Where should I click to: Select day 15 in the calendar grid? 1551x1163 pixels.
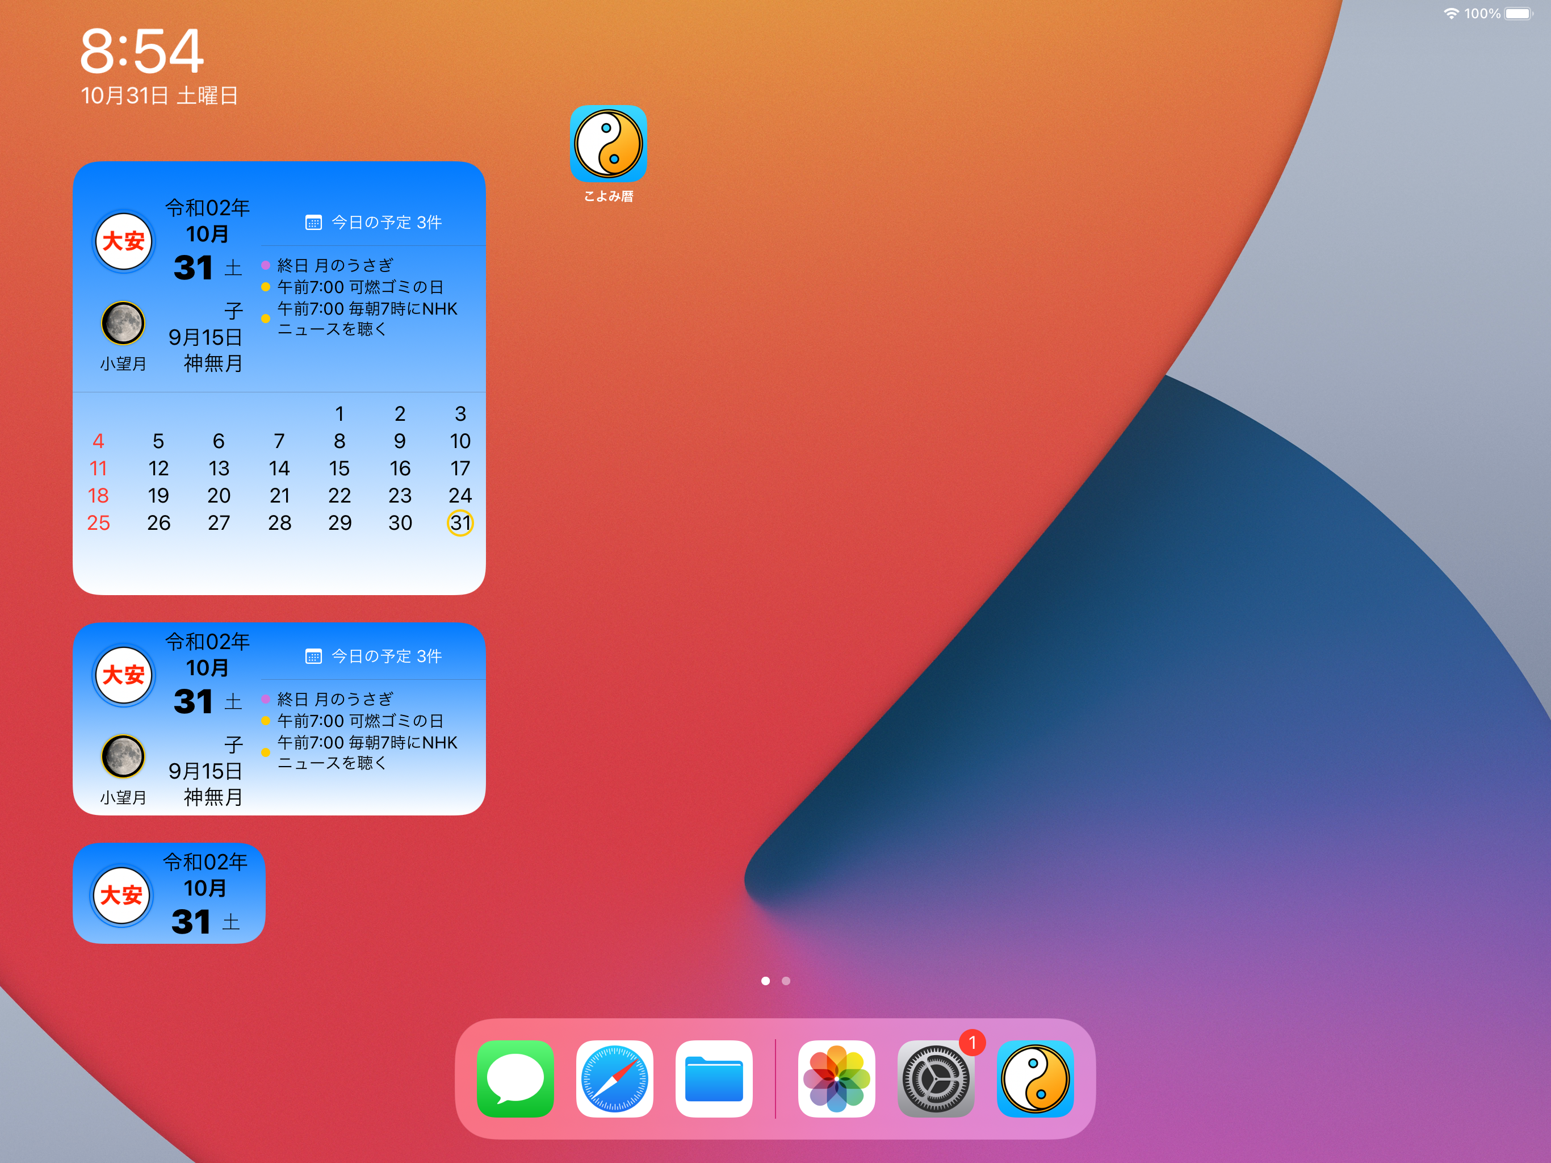pyautogui.click(x=339, y=468)
